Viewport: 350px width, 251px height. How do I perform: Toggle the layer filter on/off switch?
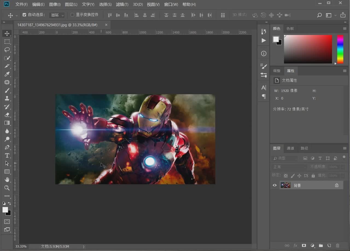(344, 157)
